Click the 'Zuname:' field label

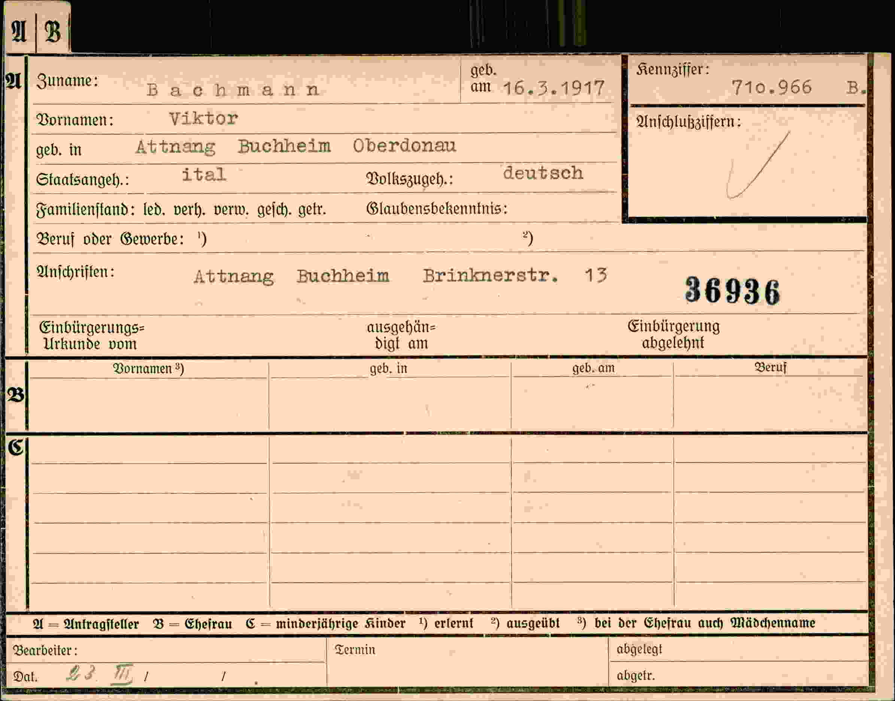(x=68, y=81)
